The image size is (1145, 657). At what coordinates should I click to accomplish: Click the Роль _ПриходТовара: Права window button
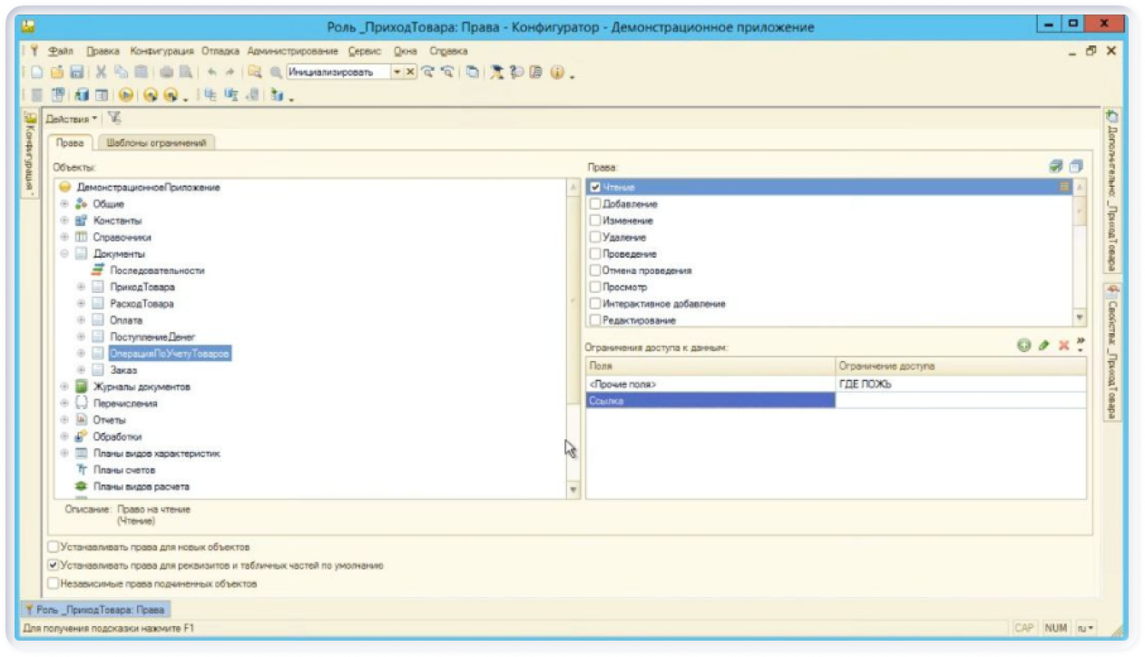click(x=93, y=610)
